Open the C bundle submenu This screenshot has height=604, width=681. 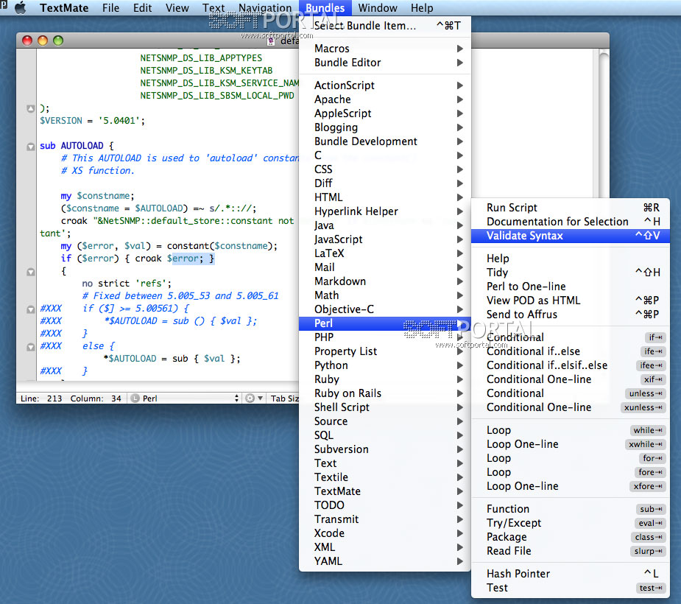coord(385,155)
